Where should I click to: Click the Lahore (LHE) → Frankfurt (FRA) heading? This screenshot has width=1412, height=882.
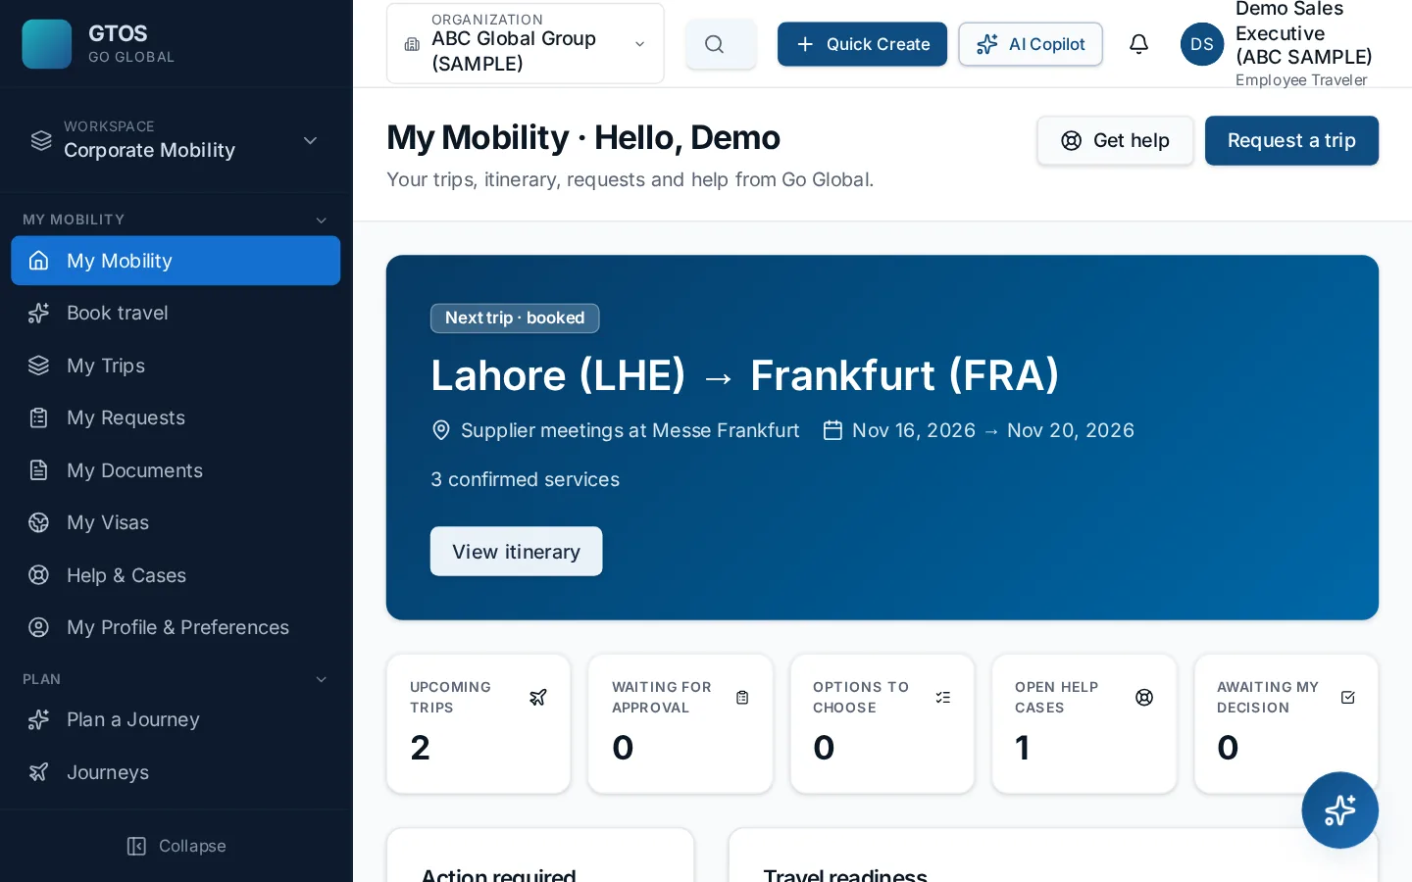745,375
